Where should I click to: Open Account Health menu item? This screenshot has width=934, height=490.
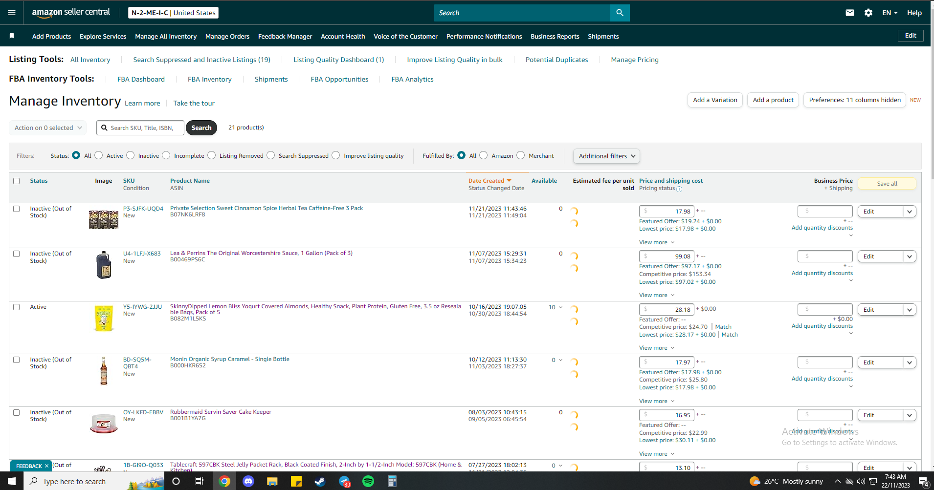(343, 36)
